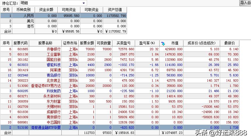Click total share balance 112703
Screen dimensions: 251x140
[89, 133]
